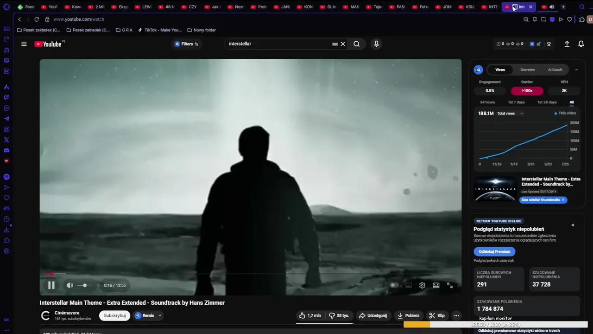Open downloads in the sidebar

[x=6, y=230]
